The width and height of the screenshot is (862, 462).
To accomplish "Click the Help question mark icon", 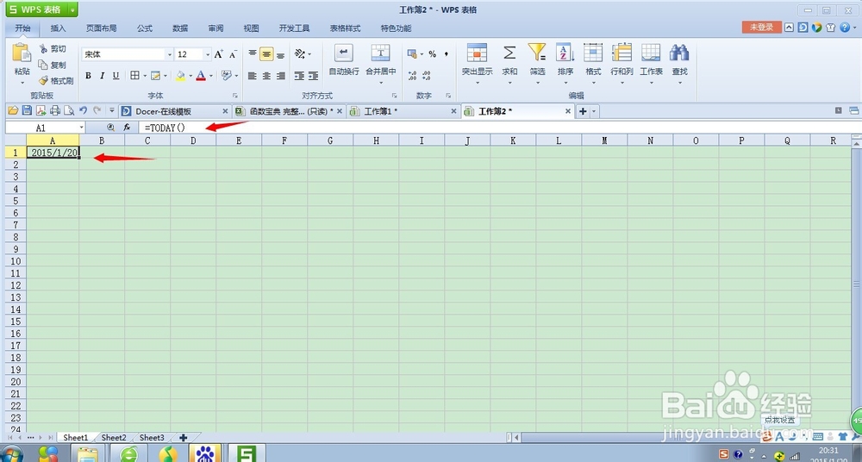I will [845, 28].
